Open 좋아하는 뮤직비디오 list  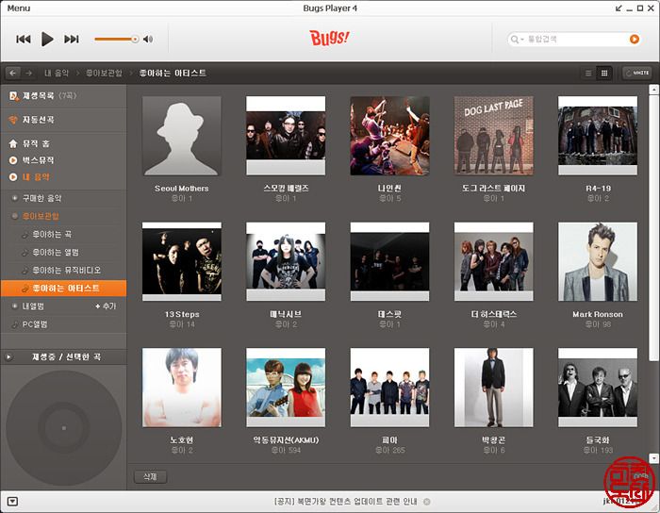tap(67, 271)
